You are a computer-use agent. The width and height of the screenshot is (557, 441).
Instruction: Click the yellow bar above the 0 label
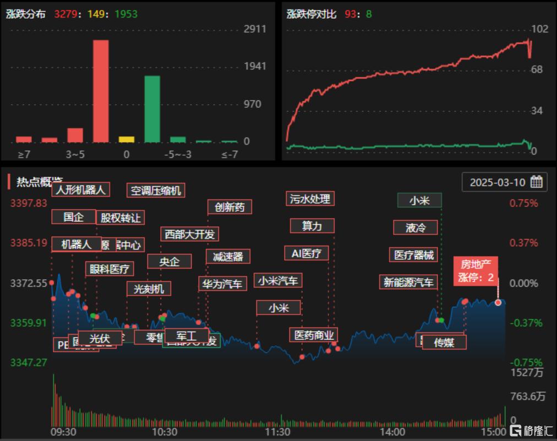pos(127,139)
